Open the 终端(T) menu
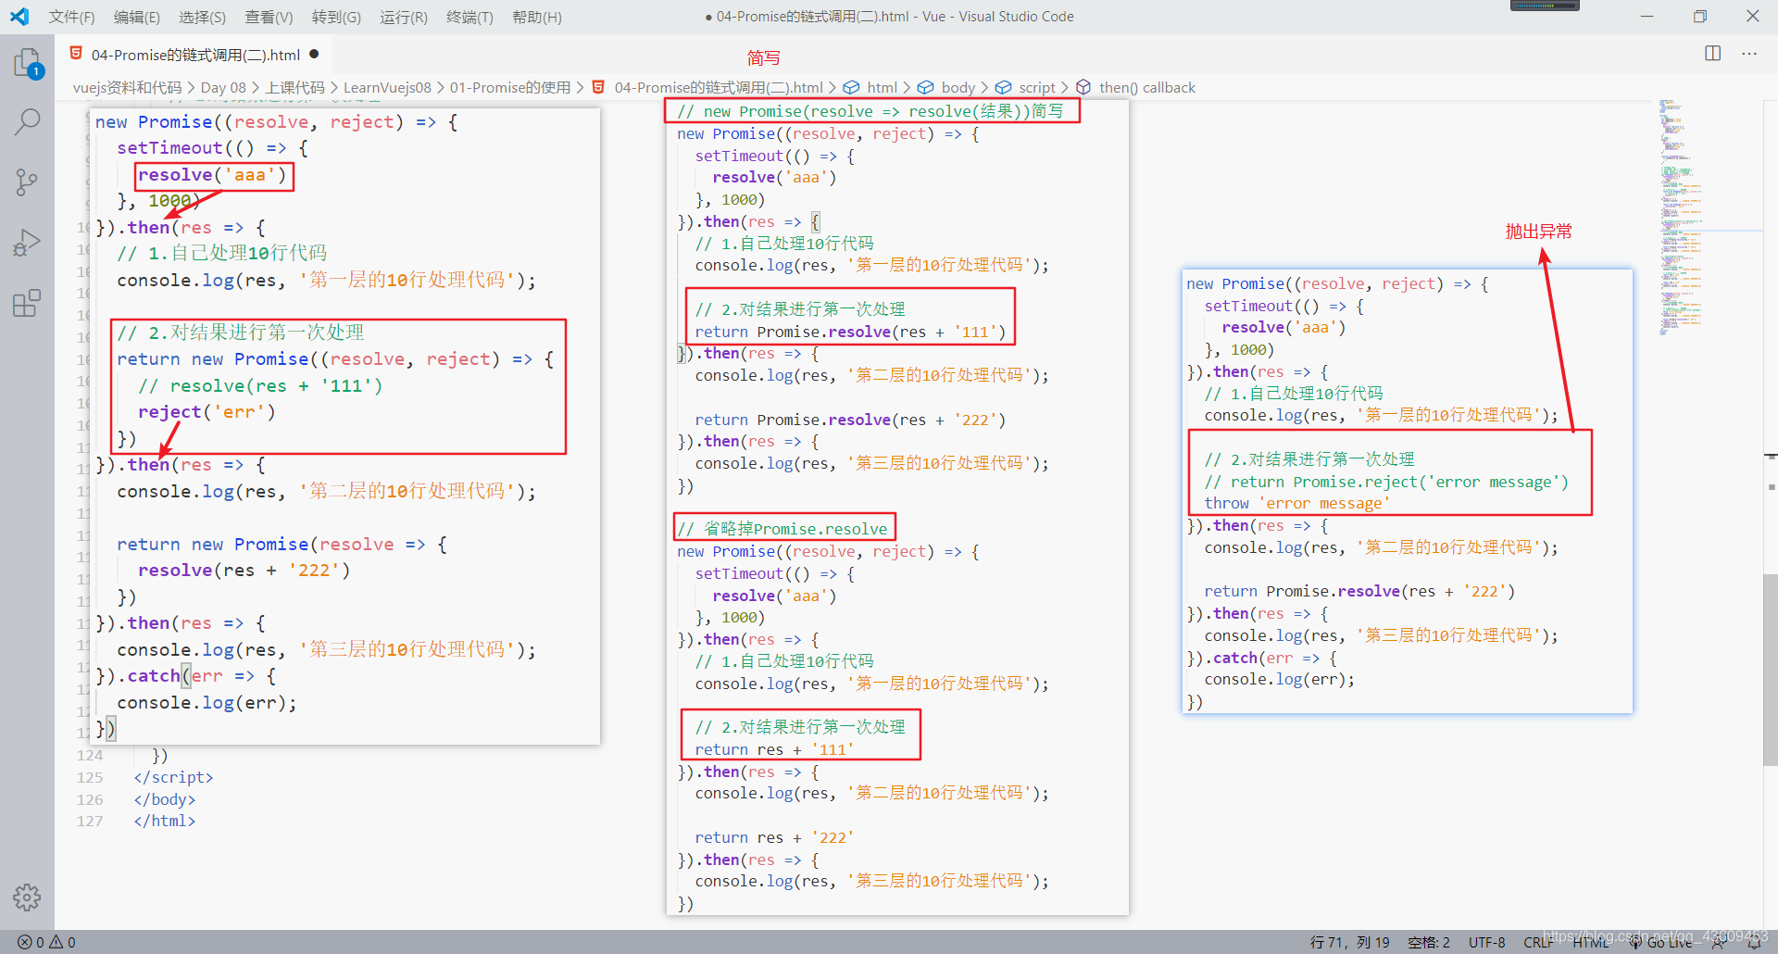The height and width of the screenshot is (954, 1778). pyautogui.click(x=470, y=17)
